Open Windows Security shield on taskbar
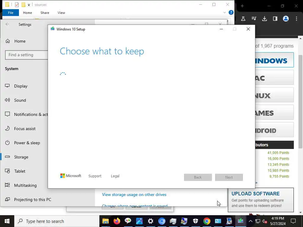 pyautogui.click(x=196, y=221)
